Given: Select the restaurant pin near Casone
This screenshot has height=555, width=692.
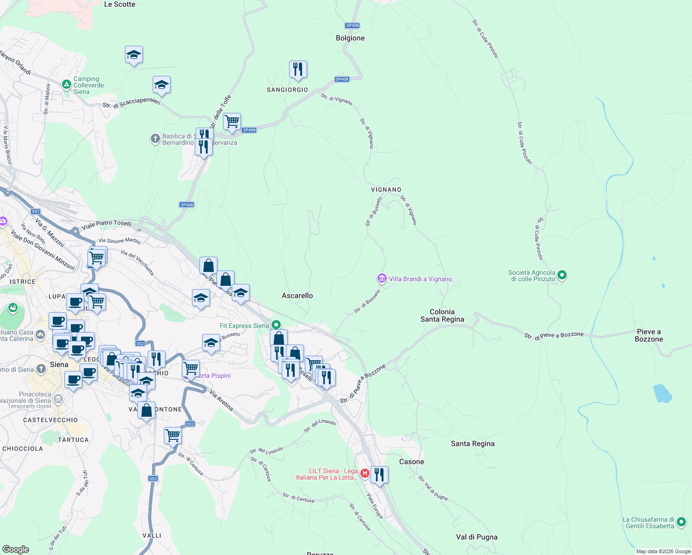Looking at the screenshot, I should point(380,474).
